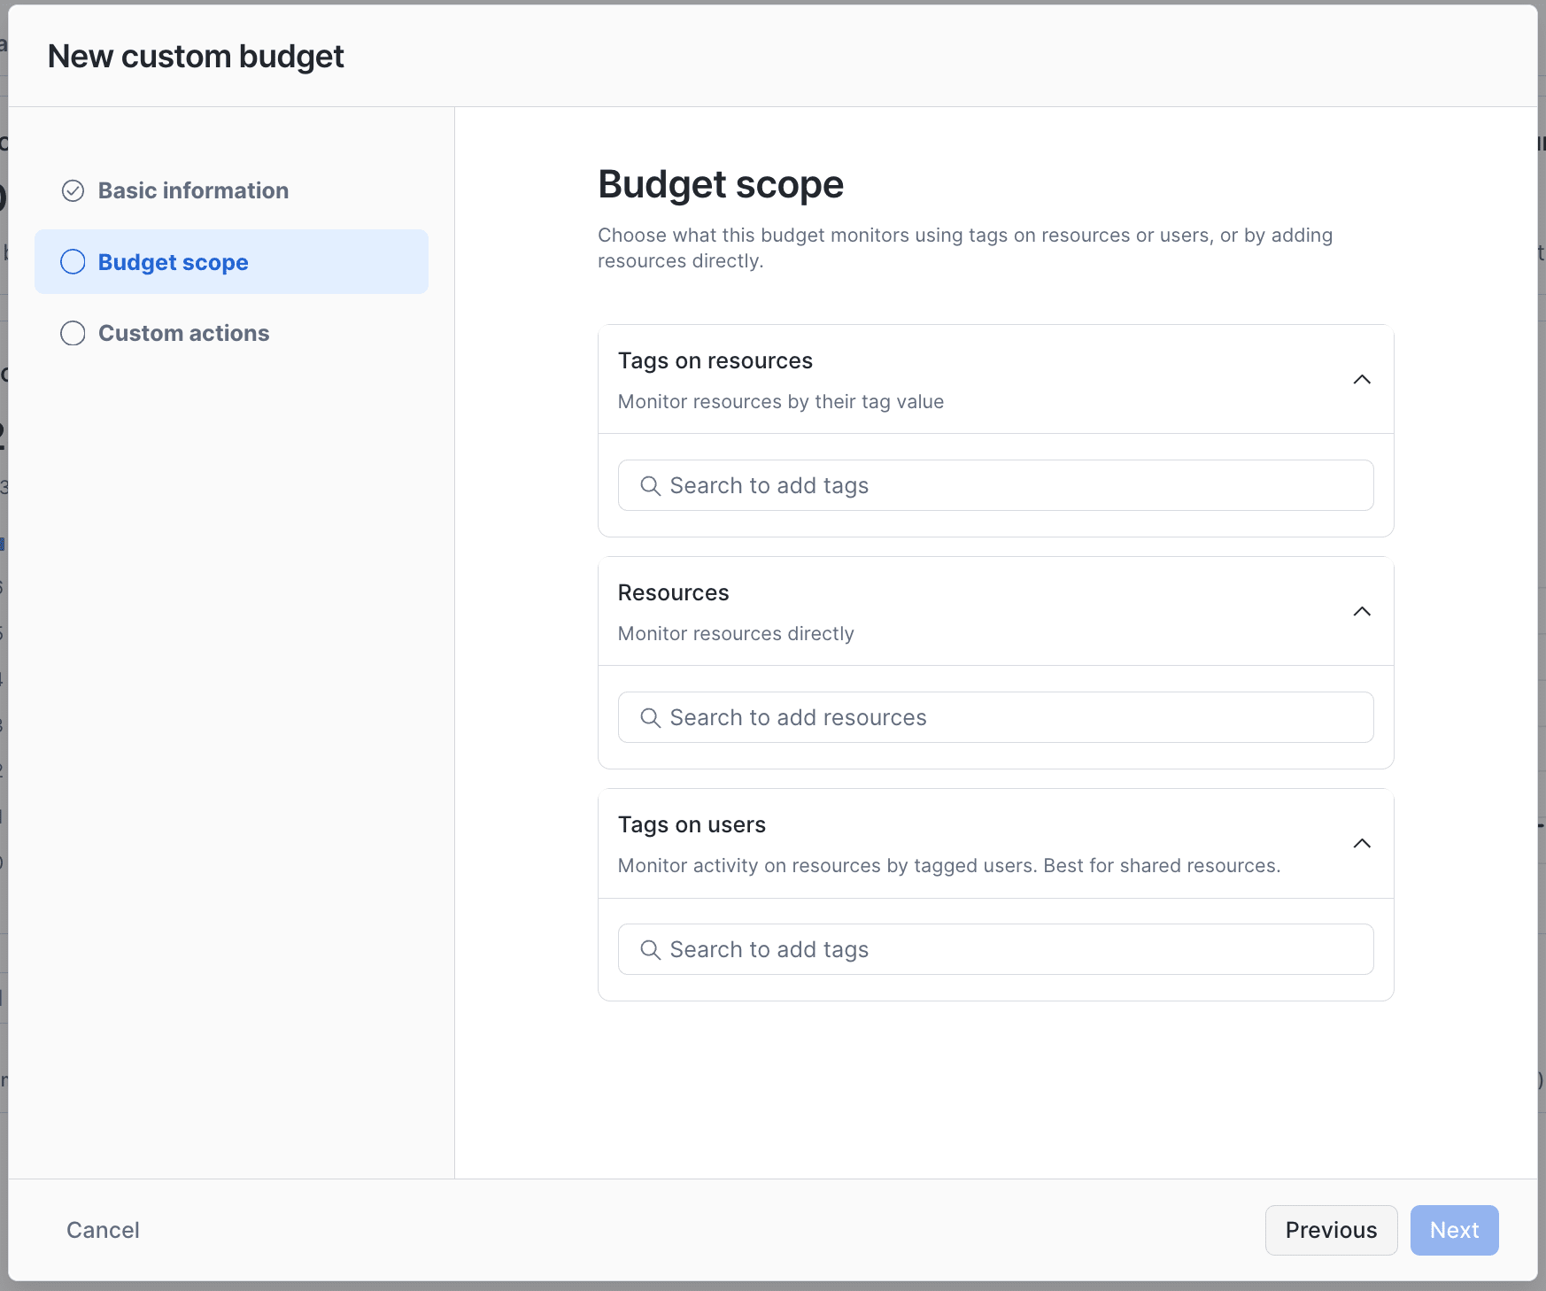Image resolution: width=1546 pixels, height=1291 pixels.
Task: Collapse the Tags on users section
Action: 1362,844
